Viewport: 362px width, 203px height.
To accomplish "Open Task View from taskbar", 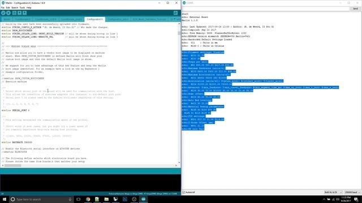I will coord(79,199).
